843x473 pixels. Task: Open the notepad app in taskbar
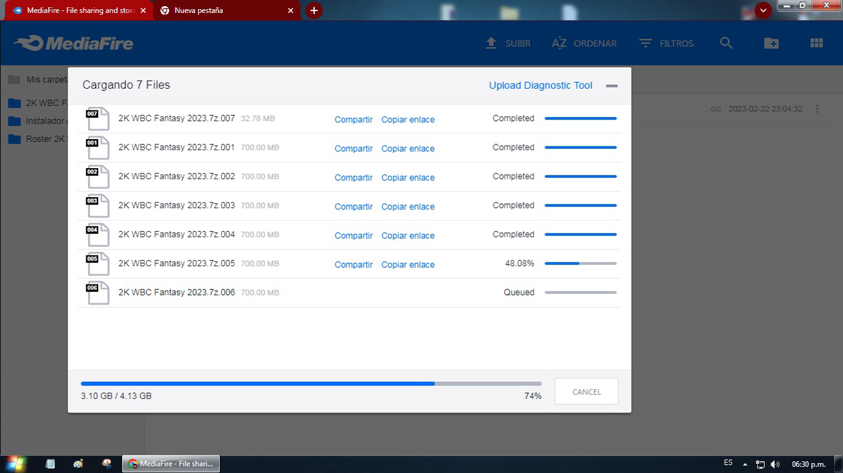pyautogui.click(x=50, y=464)
